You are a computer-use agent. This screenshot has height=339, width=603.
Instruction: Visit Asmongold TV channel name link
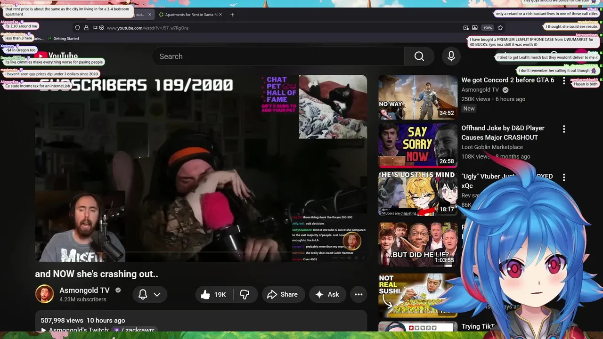84,290
